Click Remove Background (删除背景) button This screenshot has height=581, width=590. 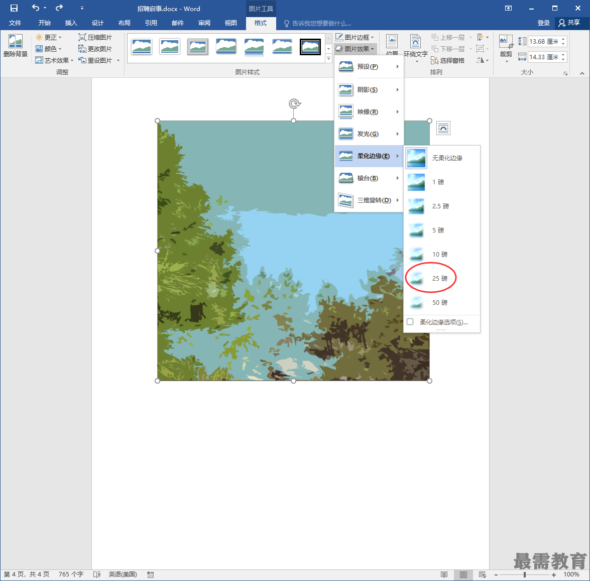pyautogui.click(x=16, y=46)
